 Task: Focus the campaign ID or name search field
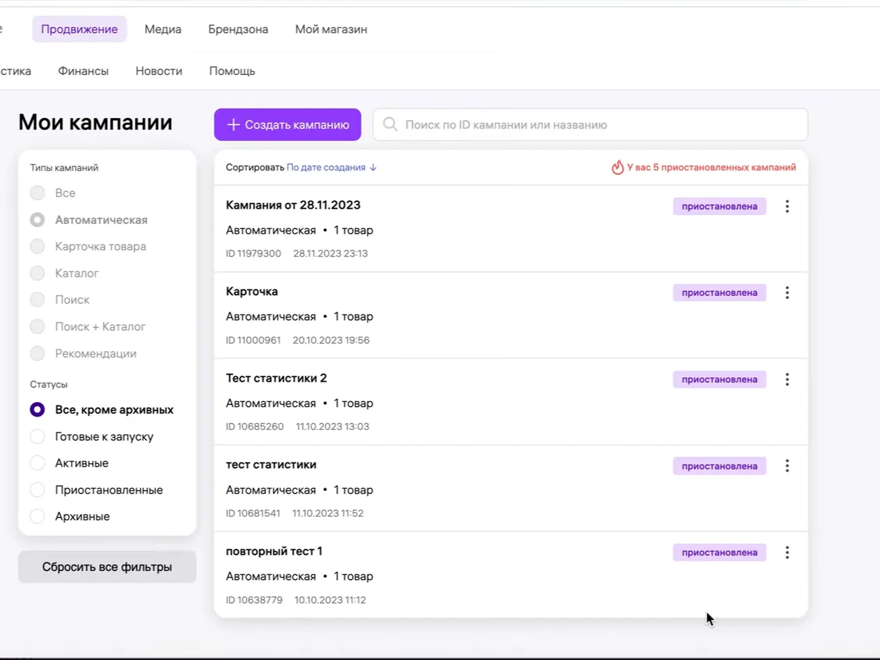coord(590,124)
